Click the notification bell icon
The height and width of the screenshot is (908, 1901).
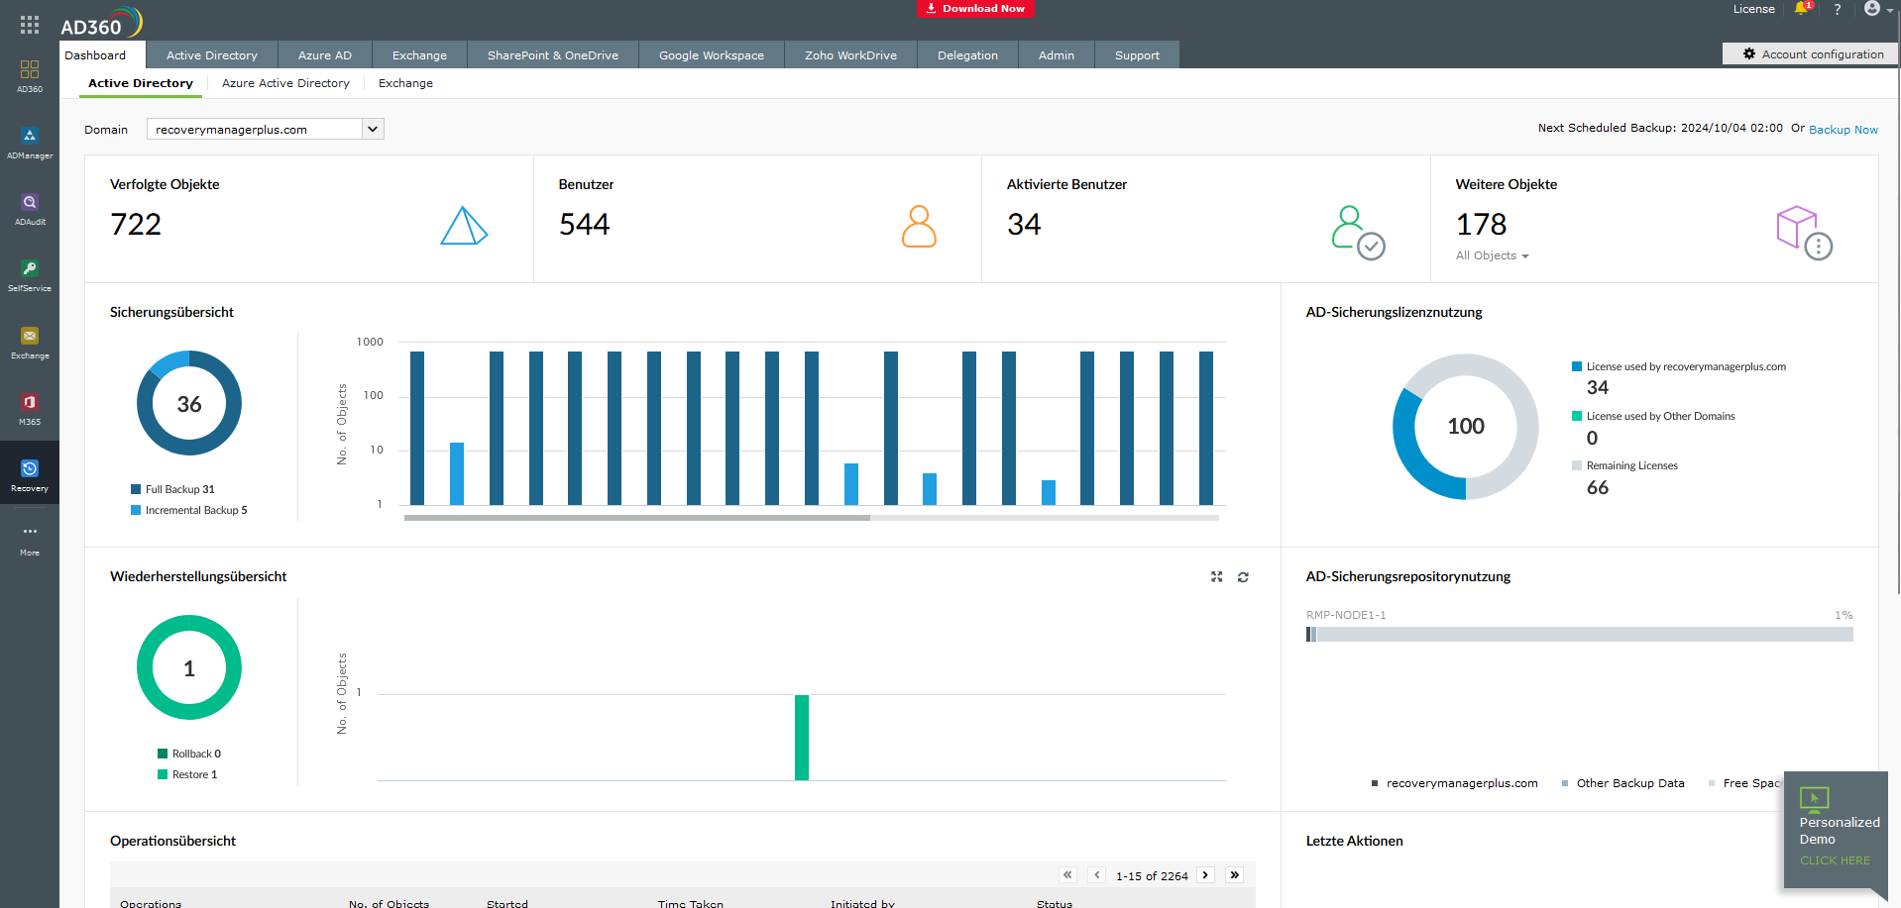(1802, 9)
